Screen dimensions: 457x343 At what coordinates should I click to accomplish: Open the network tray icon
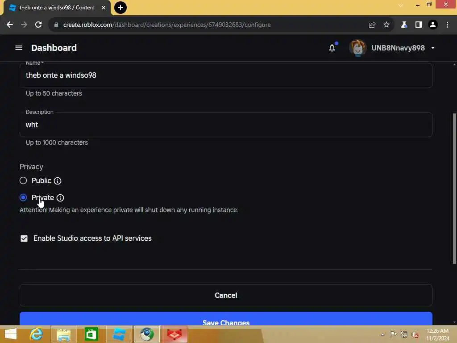tap(404, 334)
